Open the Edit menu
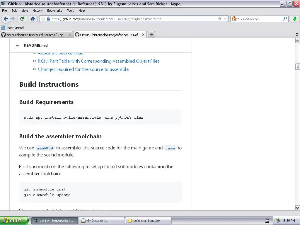Image resolution: width=300 pixels, height=225 pixels. pyautogui.click(x=14, y=11)
